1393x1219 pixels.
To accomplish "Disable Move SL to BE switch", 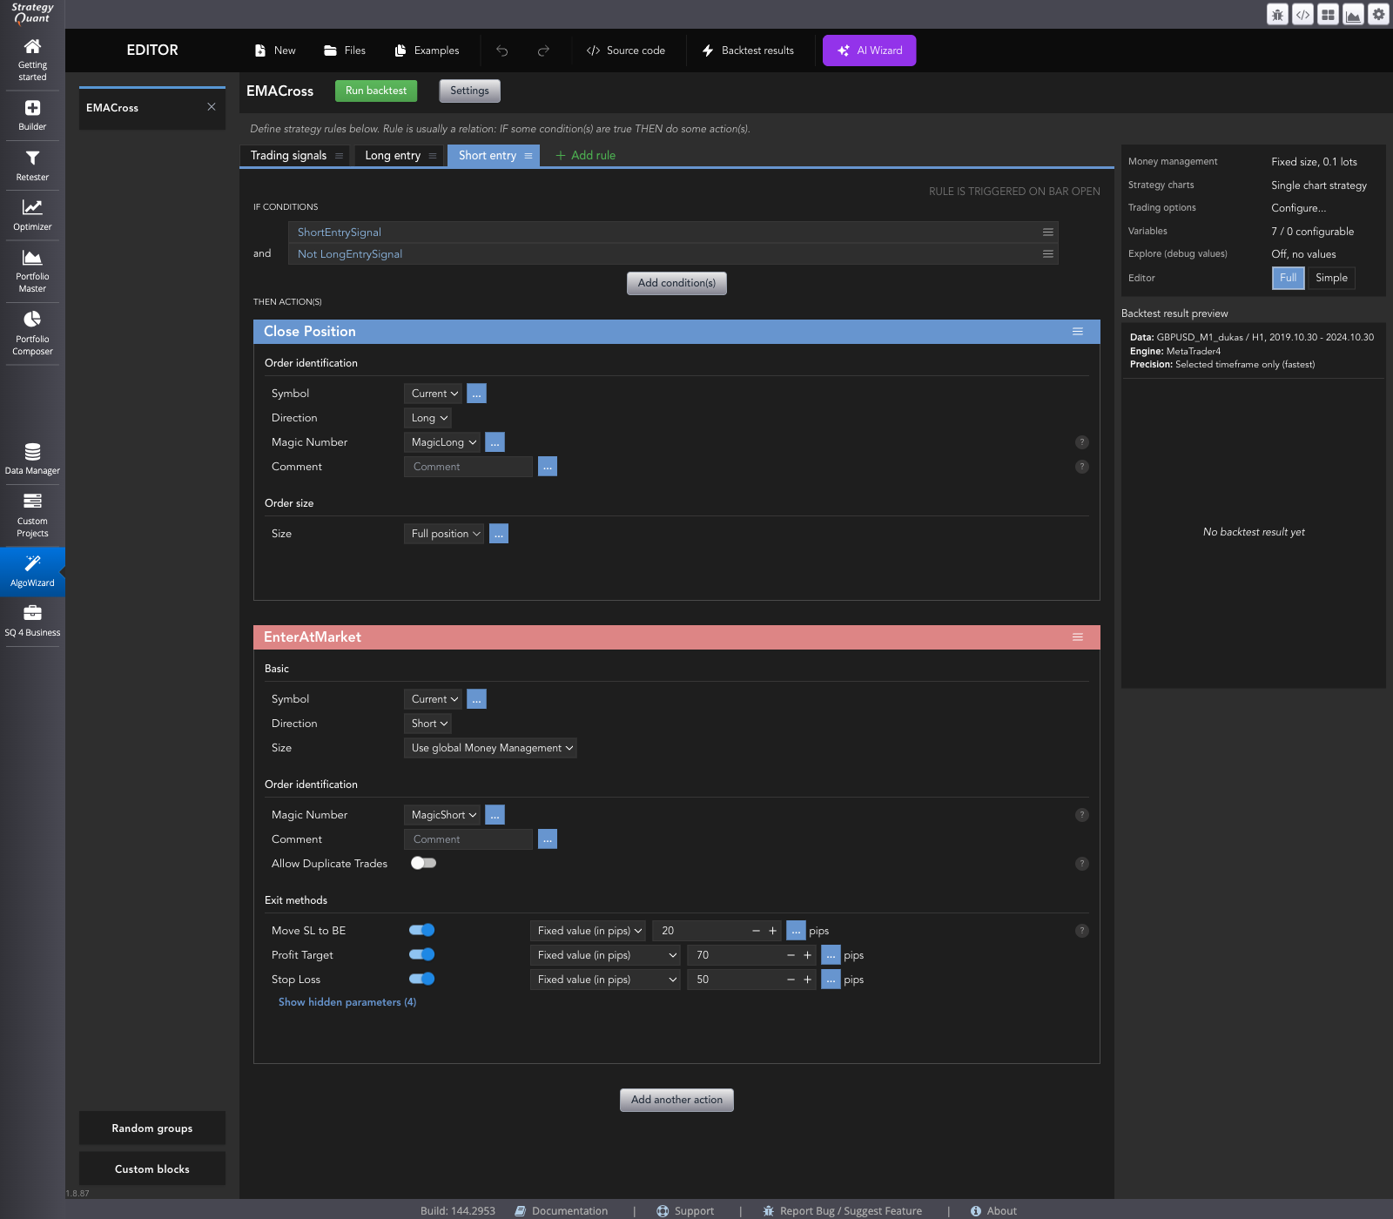I will point(422,930).
